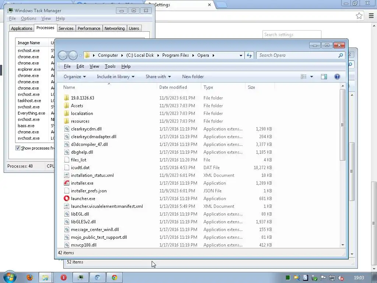The image size is (377, 283).
Task: Select the msvcp100.dll file
Action: [84, 245]
